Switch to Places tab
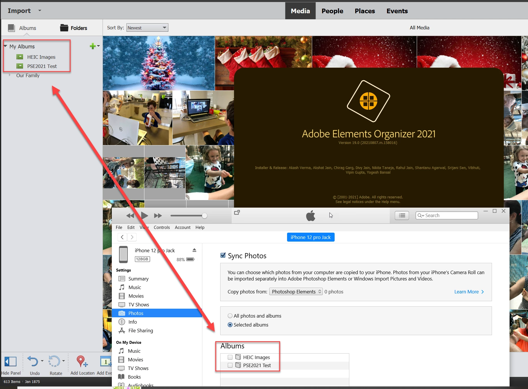The width and height of the screenshot is (528, 389). (x=365, y=11)
